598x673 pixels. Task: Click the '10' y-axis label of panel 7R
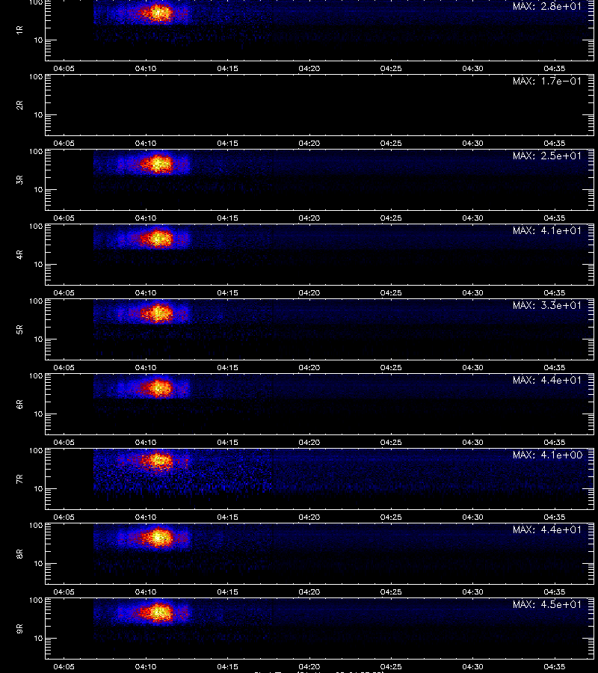(x=38, y=488)
